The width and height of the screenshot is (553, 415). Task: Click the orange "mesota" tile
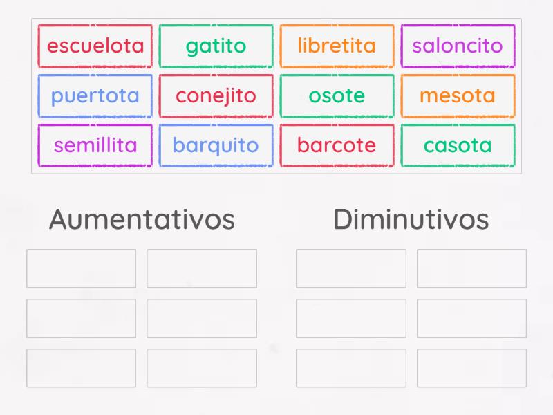[458, 95]
